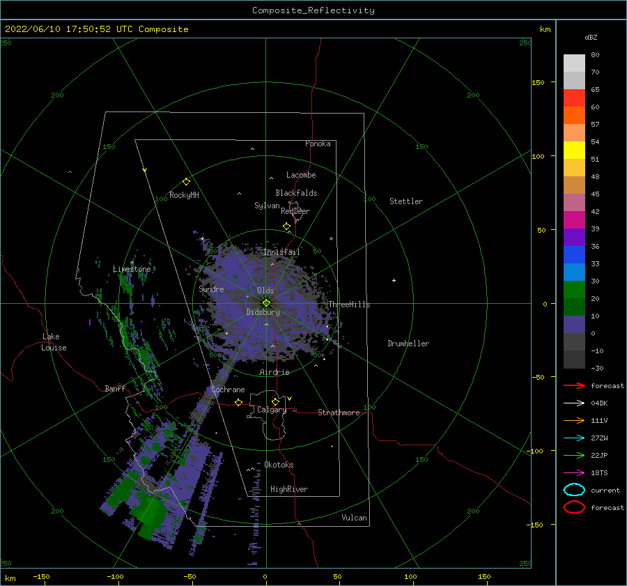Click the Stettler label
The image size is (627, 586).
pyautogui.click(x=406, y=201)
